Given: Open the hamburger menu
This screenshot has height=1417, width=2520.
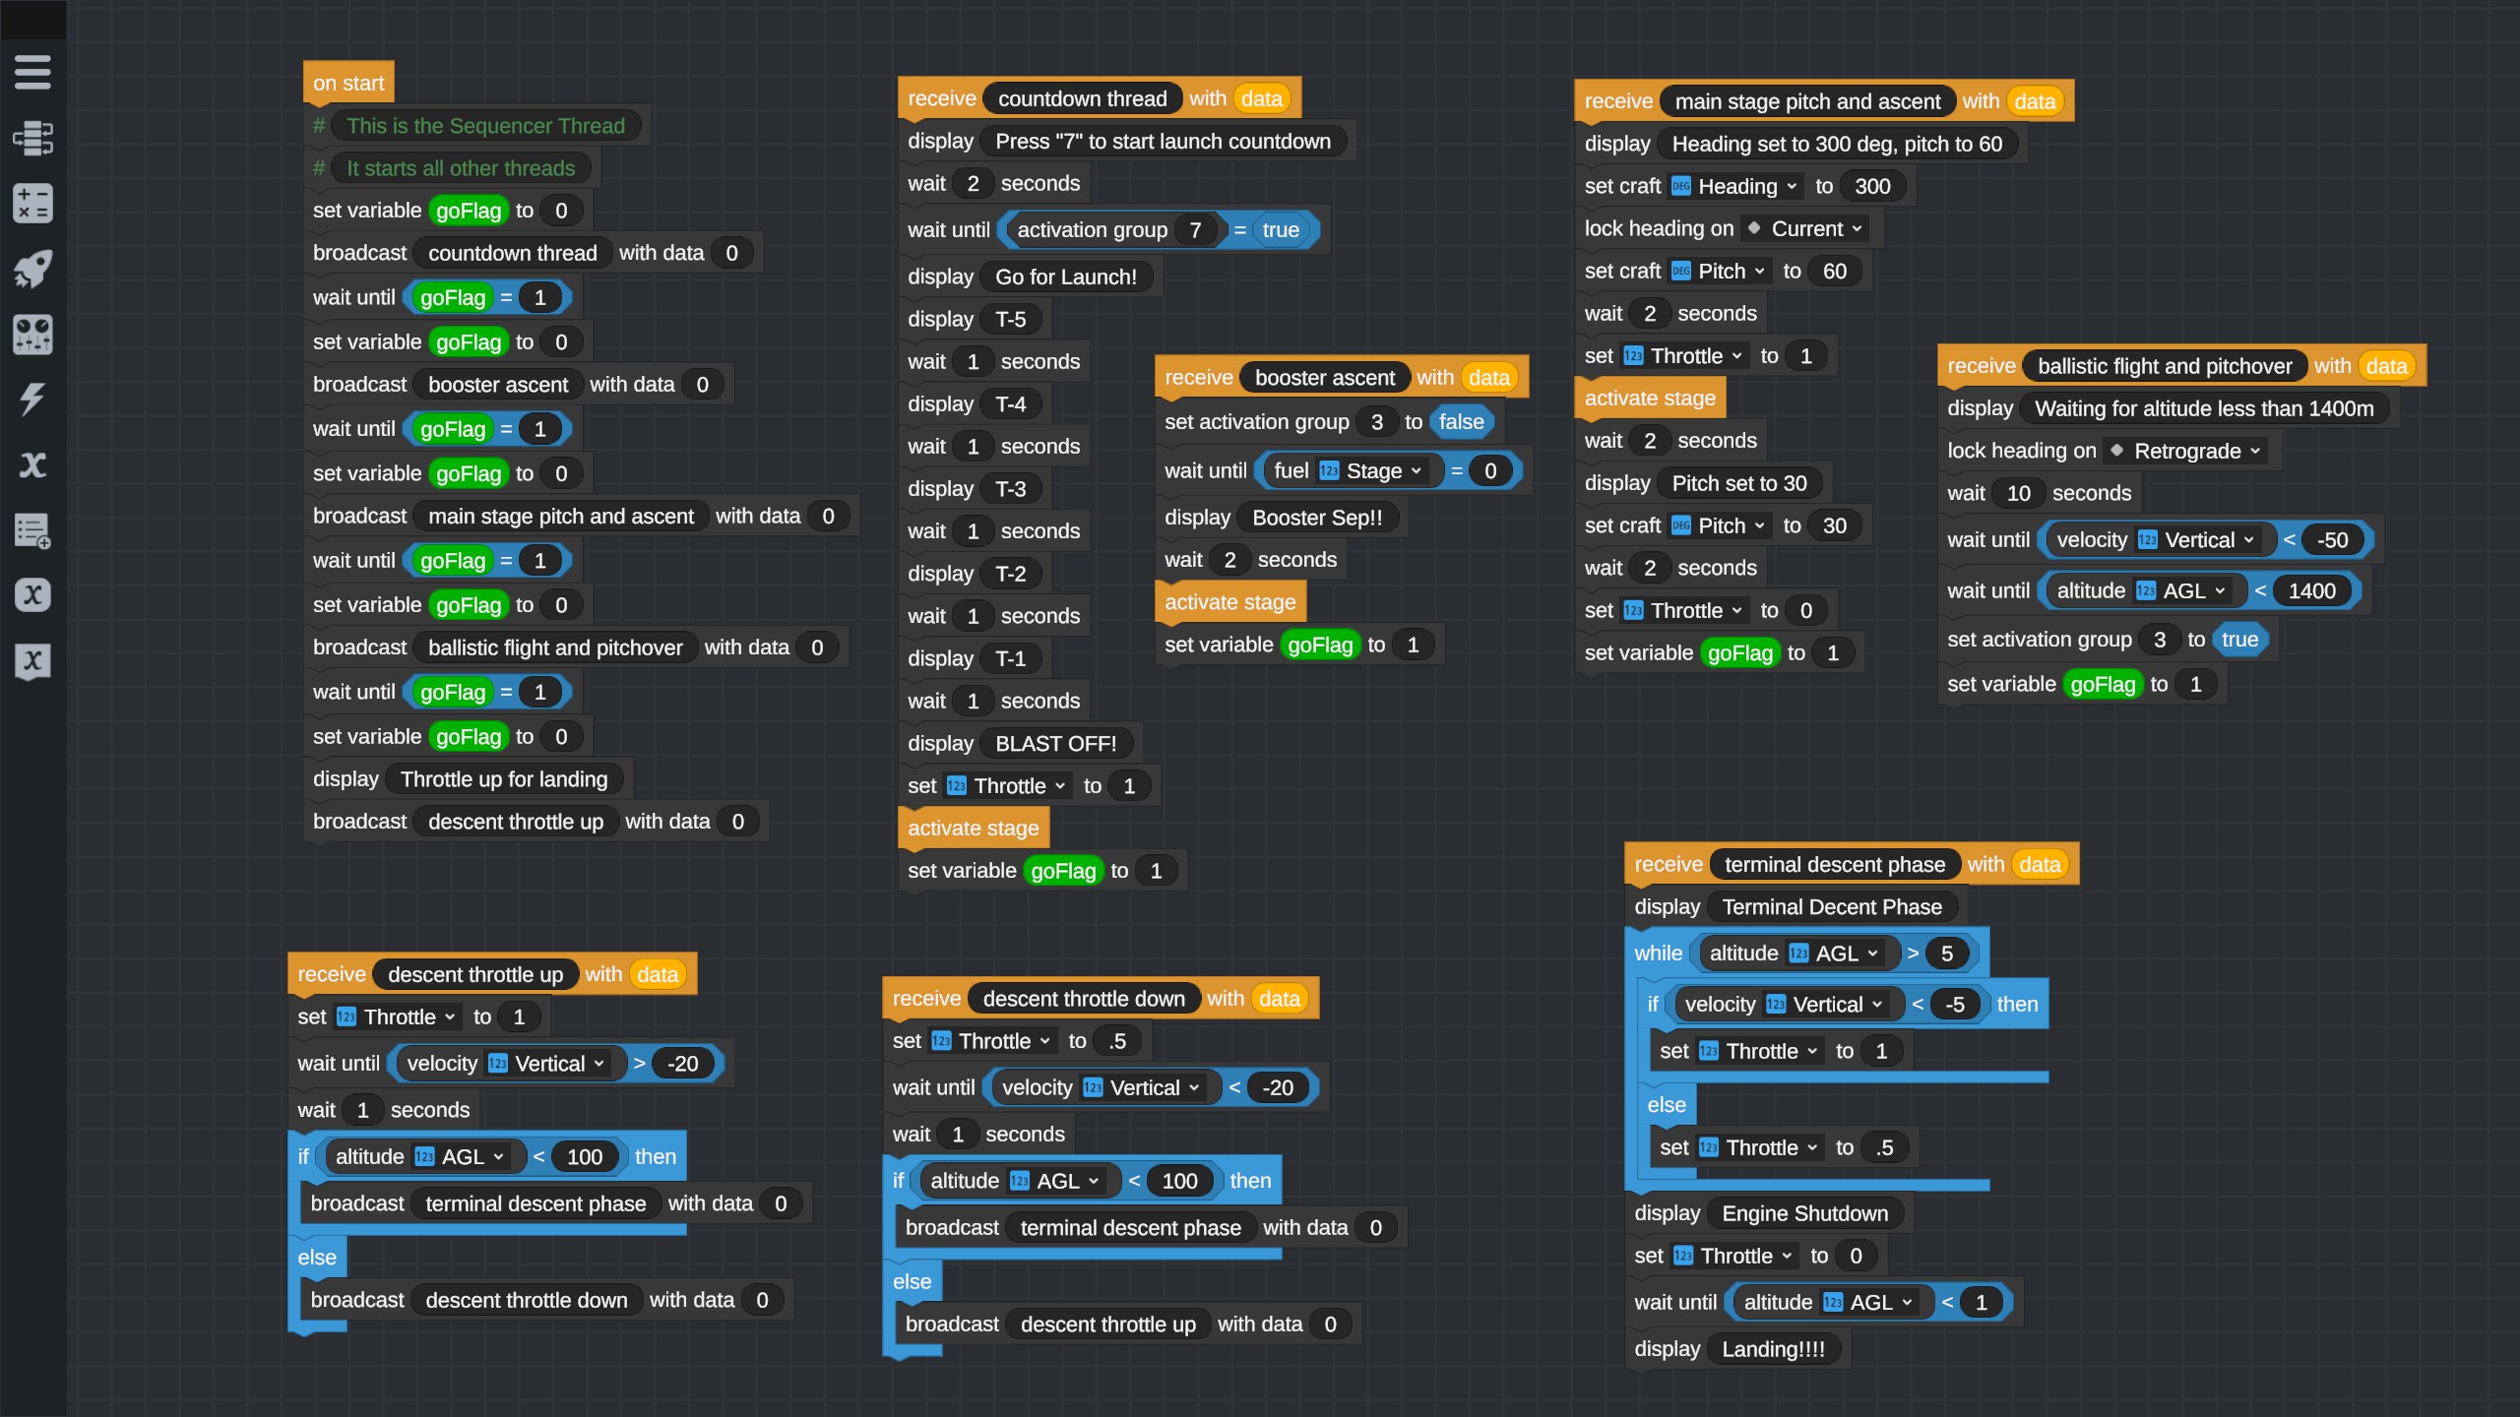Looking at the screenshot, I should click(x=32, y=72).
